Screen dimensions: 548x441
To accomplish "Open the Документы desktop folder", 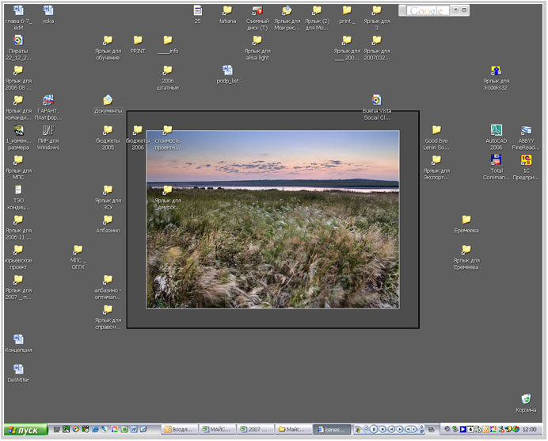I will click(108, 104).
